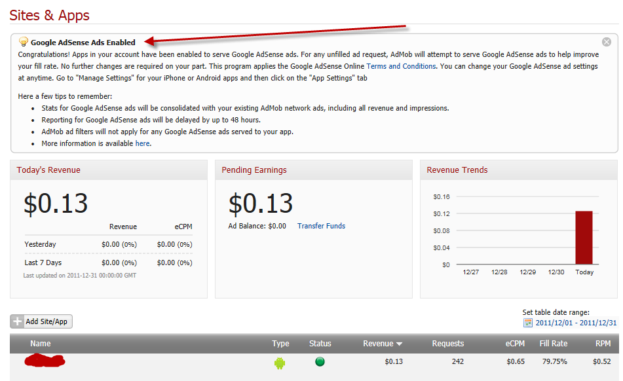Click the Transfer Funds link
The width and height of the screenshot is (623, 381).
pyautogui.click(x=321, y=226)
